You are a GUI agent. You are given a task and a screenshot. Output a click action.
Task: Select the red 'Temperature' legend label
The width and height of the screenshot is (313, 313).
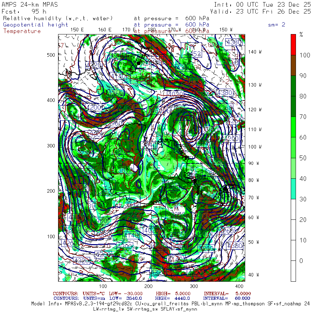[22, 31]
